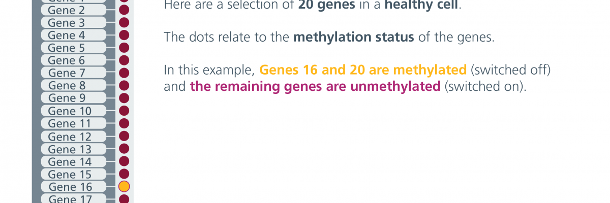The height and width of the screenshot is (203, 610).
Task: Click the bold 'methylation status' text
Action: 353,38
